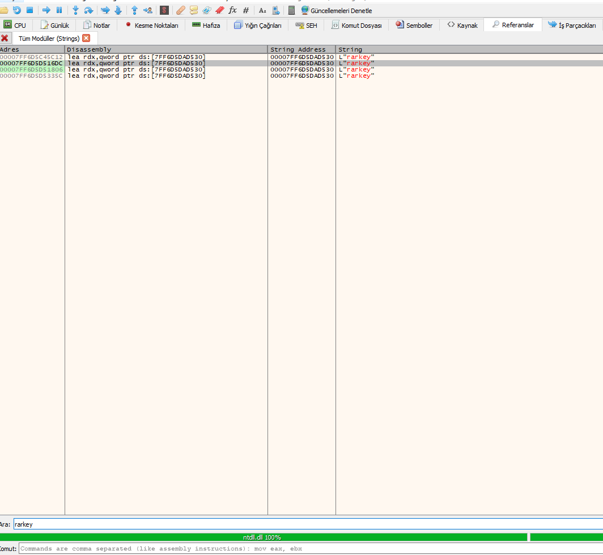Click the Step Over icon

tap(88, 10)
